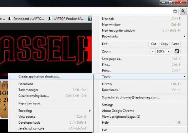Image resolution: width=188 pixels, height=133 pixels.
Task: Open JavaScript console
Action: [50, 128]
